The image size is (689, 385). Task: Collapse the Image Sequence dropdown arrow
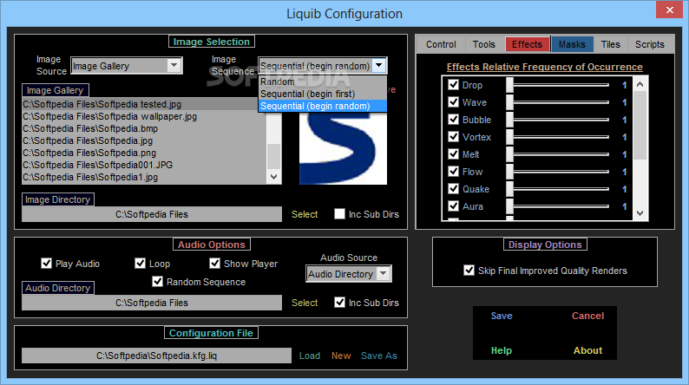point(378,65)
